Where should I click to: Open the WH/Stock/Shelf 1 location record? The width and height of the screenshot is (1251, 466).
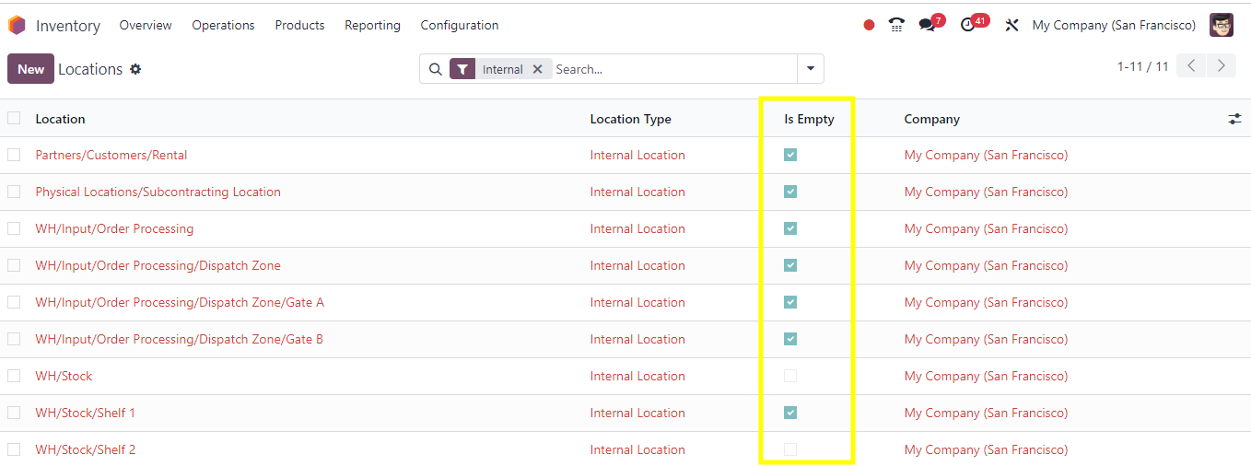(x=86, y=413)
